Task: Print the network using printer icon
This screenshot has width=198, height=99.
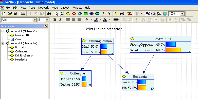Action: (23, 13)
